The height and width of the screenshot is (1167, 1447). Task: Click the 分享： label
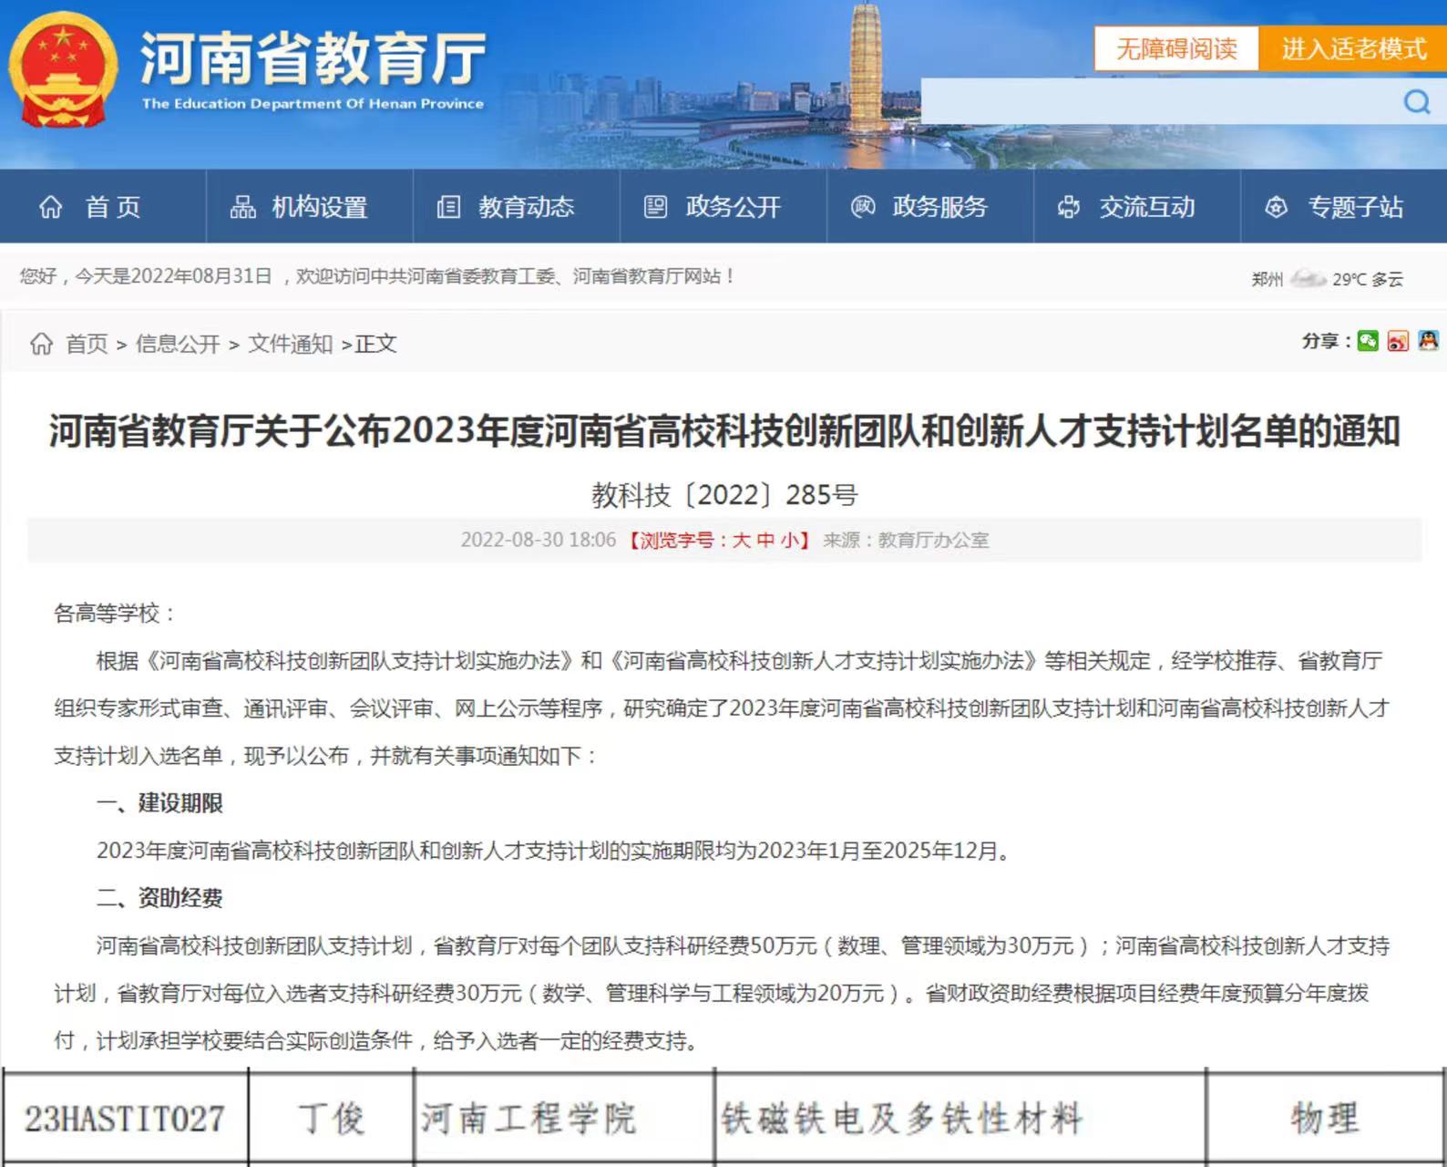pos(1327,341)
